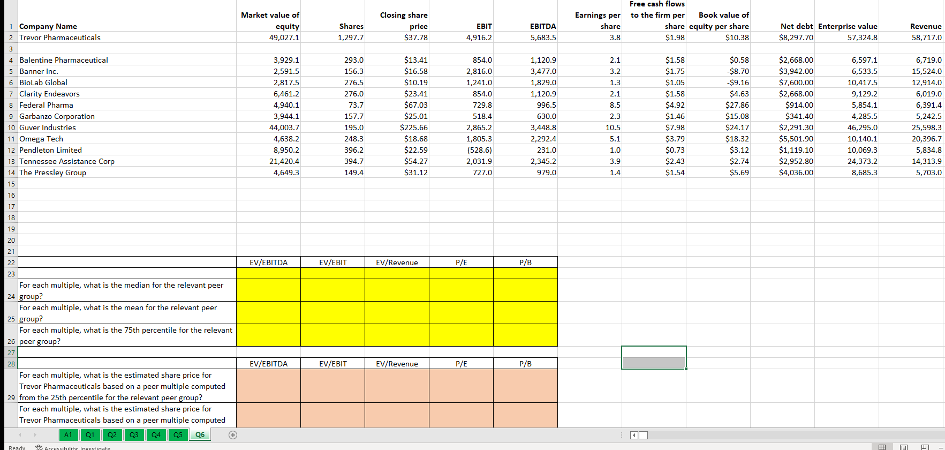Go to the Q4 sheet tab

tap(156, 434)
